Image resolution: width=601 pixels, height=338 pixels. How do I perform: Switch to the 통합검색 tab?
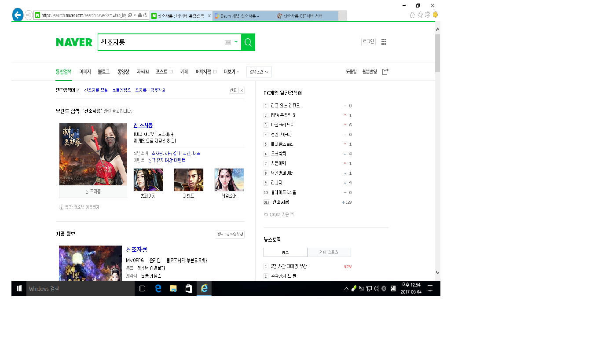click(x=63, y=72)
